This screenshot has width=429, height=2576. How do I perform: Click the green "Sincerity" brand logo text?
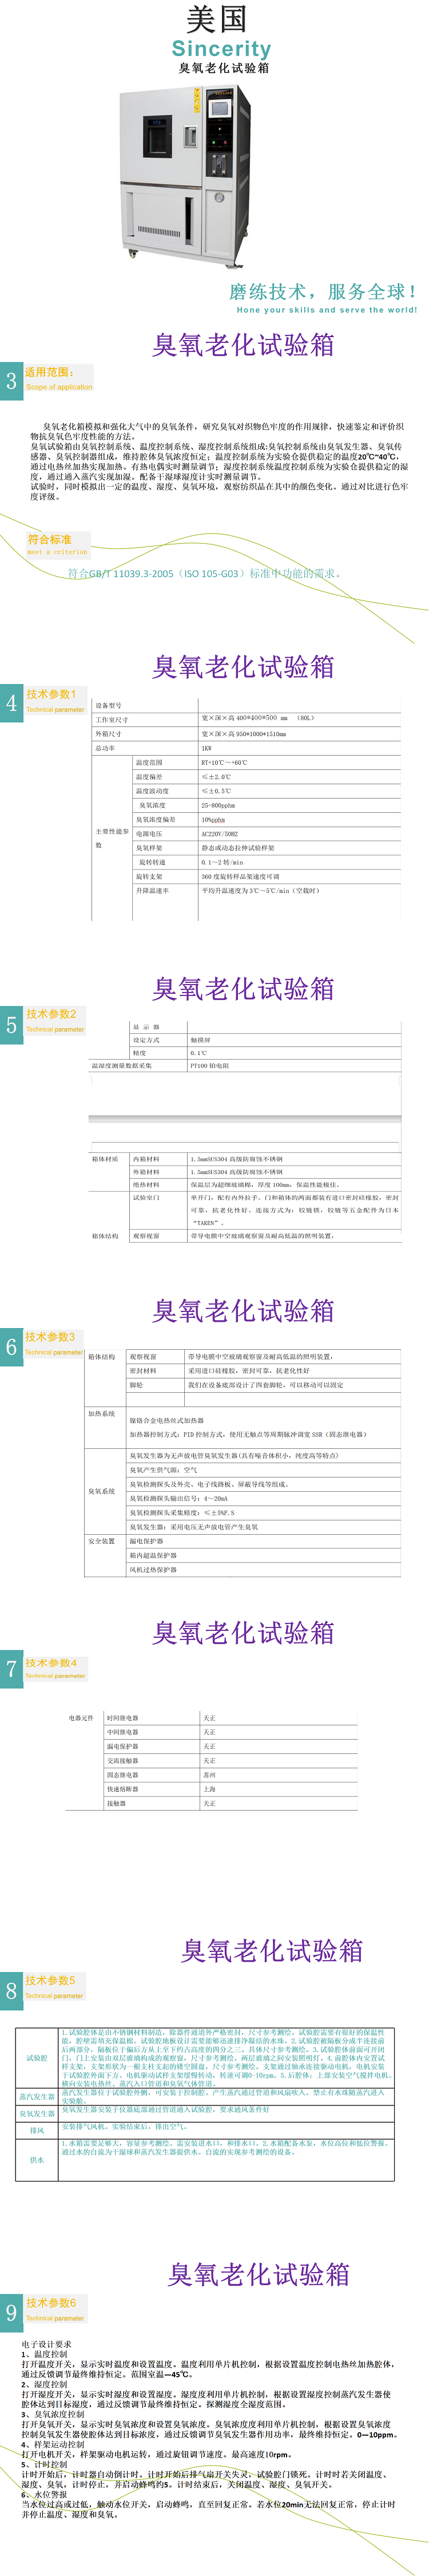click(x=221, y=48)
